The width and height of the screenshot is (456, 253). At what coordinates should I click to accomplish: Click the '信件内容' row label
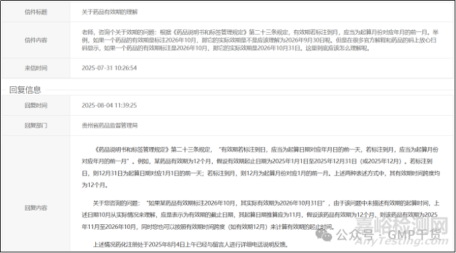pos(36,40)
